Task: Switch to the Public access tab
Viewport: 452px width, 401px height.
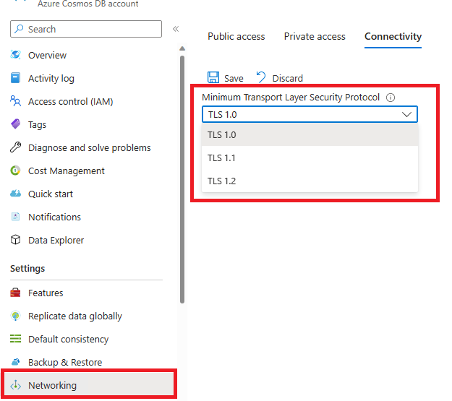Action: [236, 37]
